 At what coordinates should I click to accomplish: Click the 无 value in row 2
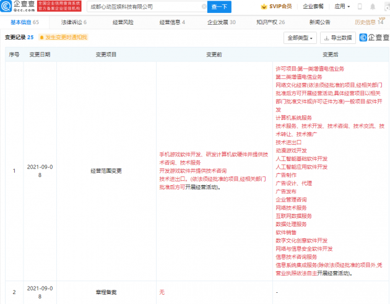[x=162, y=292]
